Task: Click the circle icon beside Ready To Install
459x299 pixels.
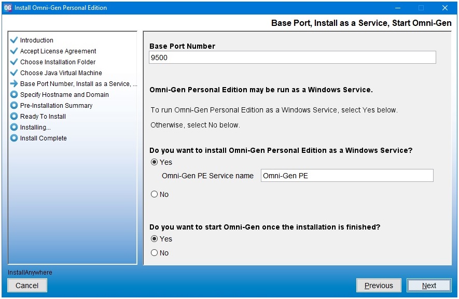Action: (x=14, y=116)
